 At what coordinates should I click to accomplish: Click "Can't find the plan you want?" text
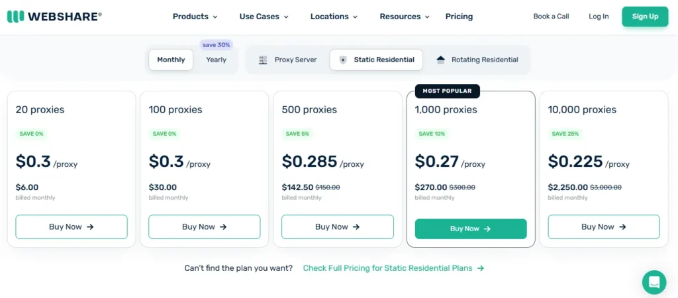(x=238, y=268)
